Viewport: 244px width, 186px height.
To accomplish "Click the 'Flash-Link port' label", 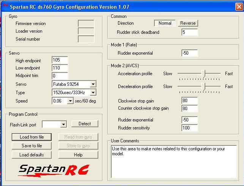I will coord(23,125).
